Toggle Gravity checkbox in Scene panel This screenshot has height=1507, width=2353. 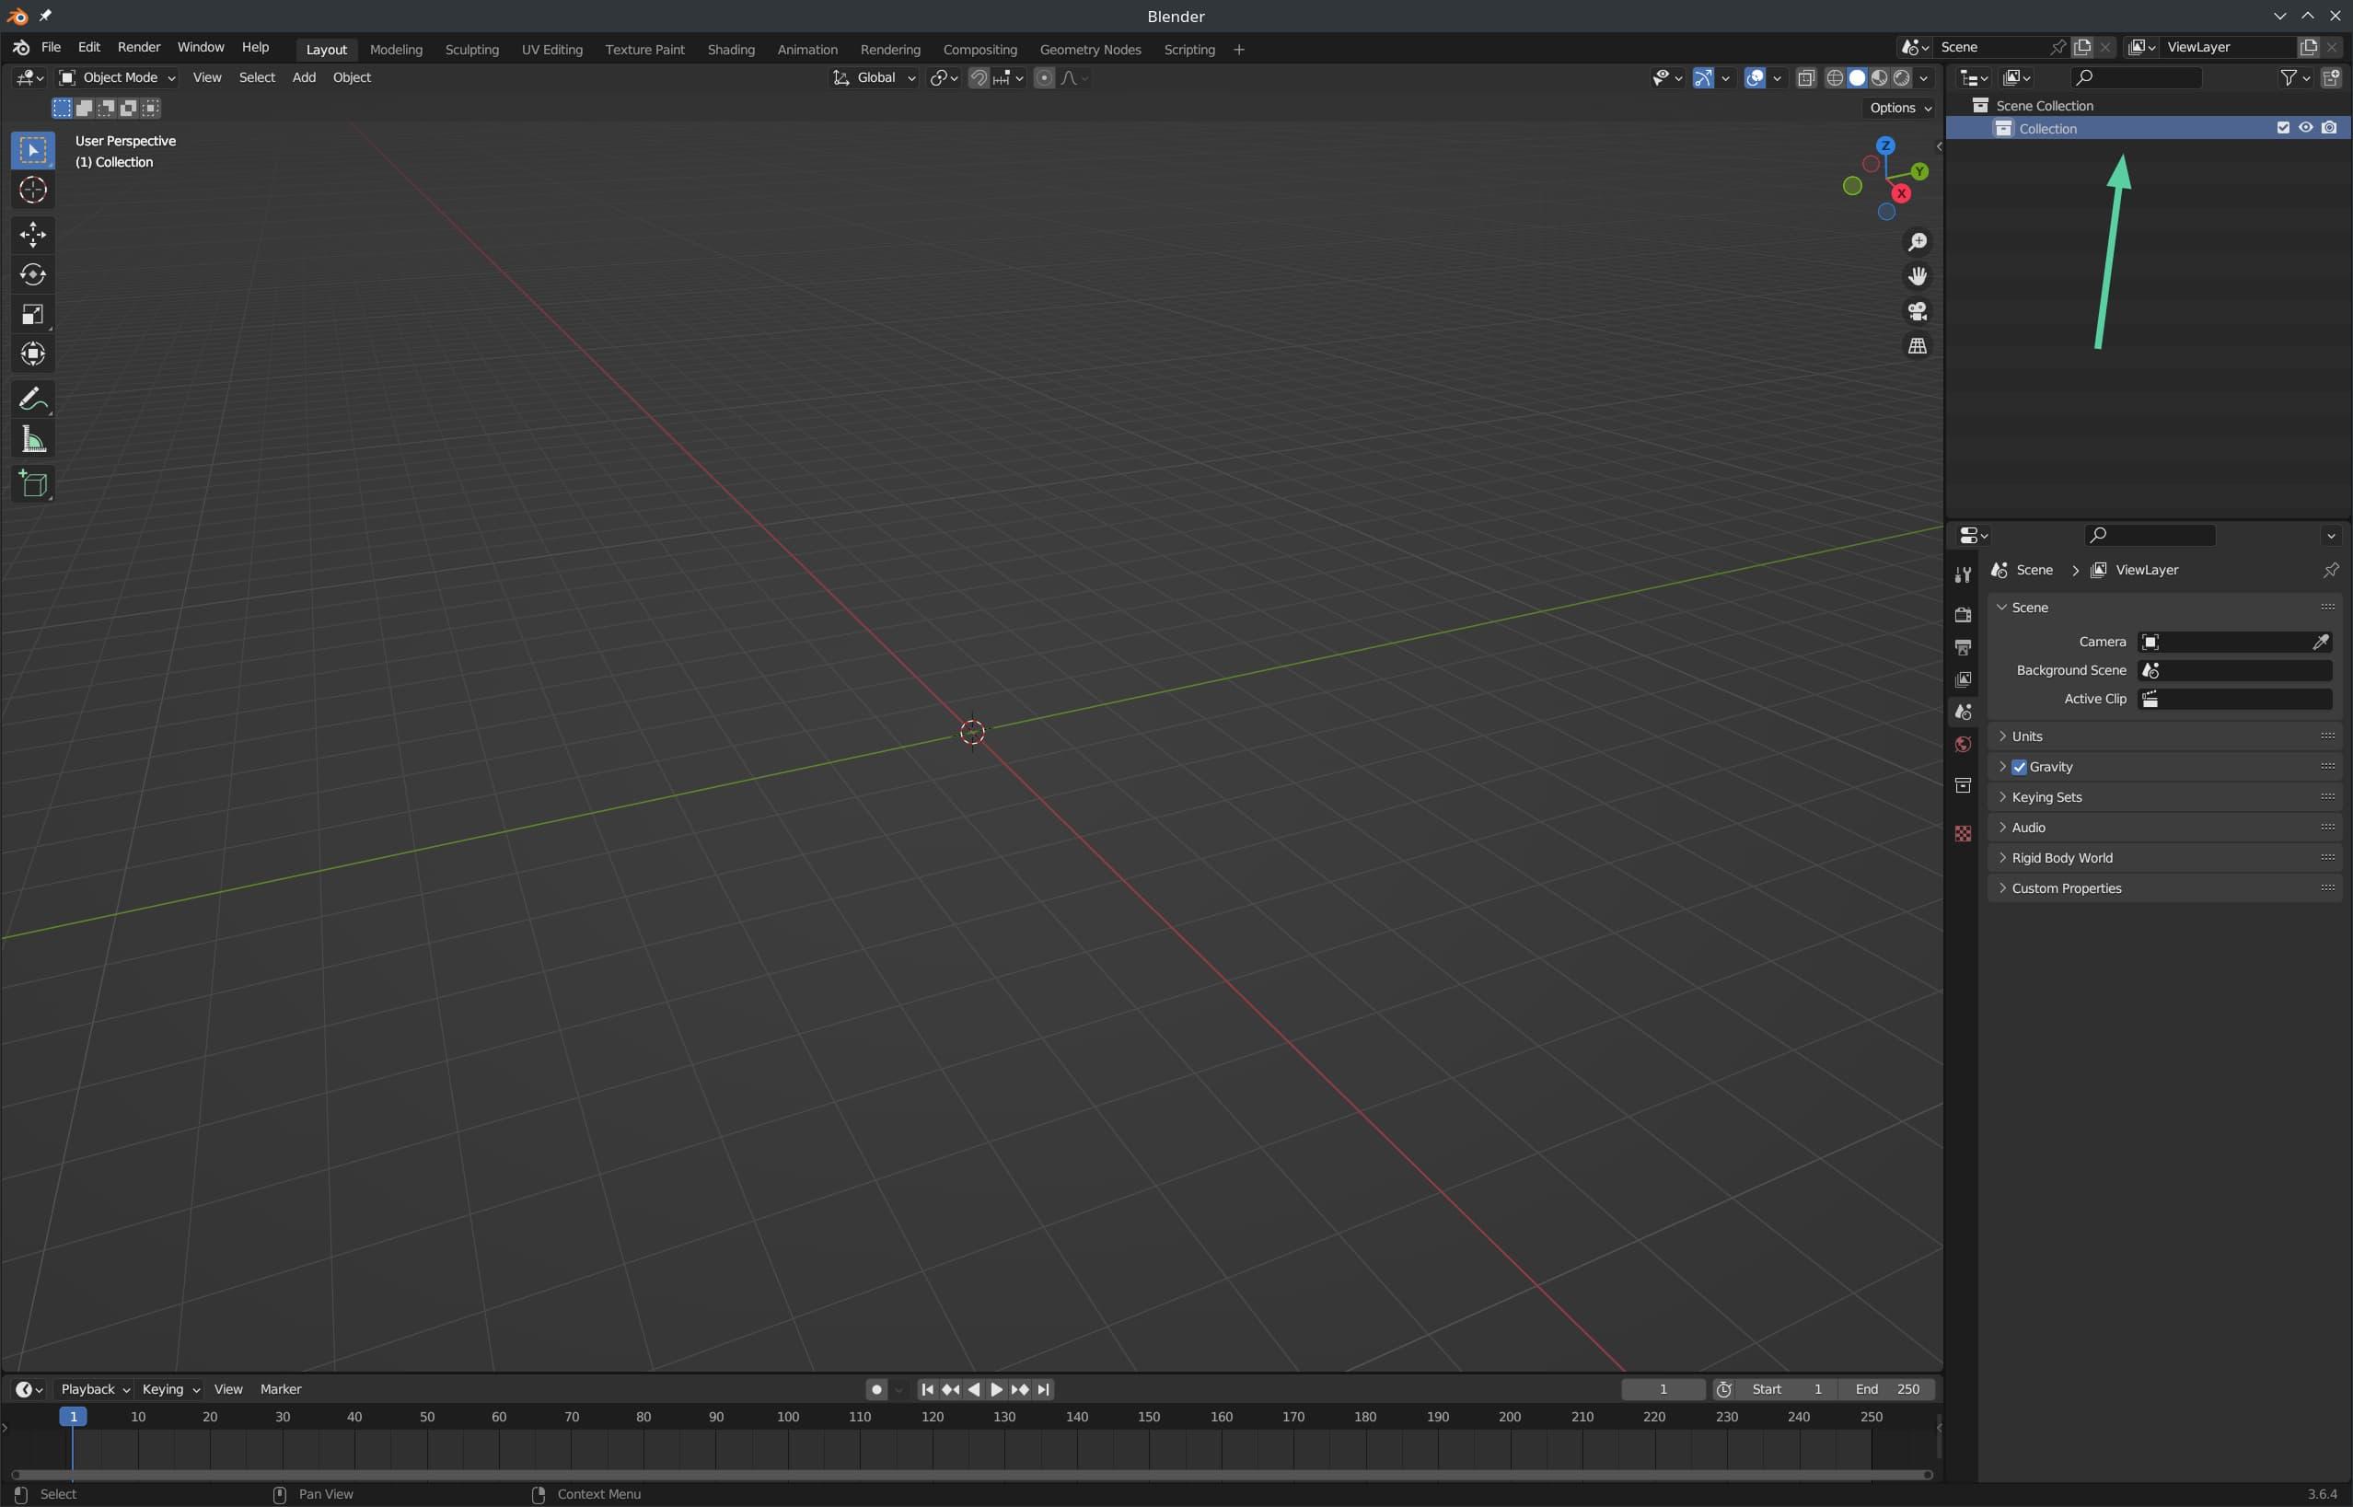point(2019,766)
